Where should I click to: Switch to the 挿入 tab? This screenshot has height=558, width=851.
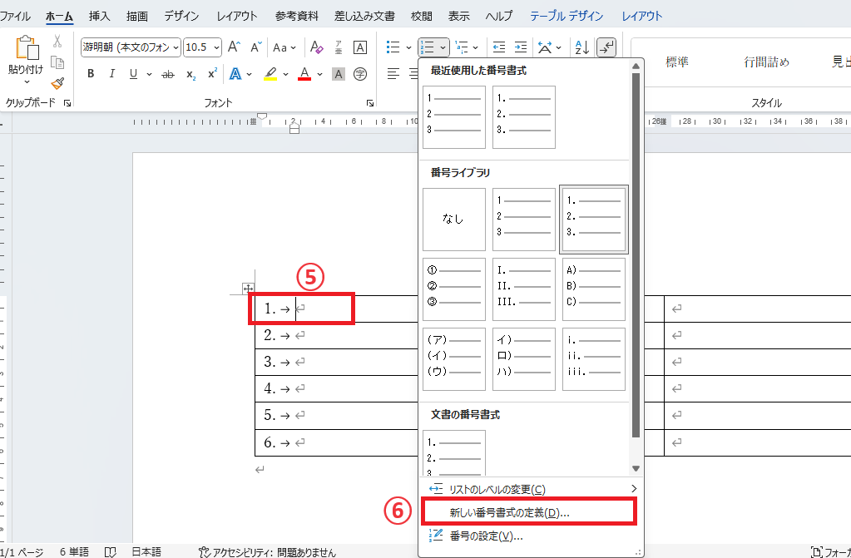[x=99, y=17]
